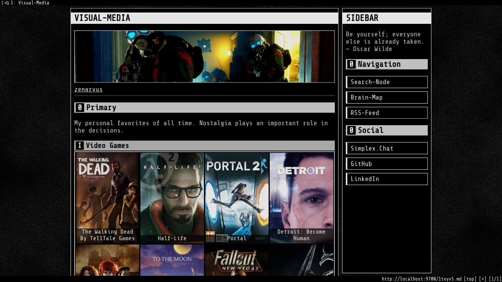Open the Search-Node navigation link
Viewport: 502px width, 282px height.
pyautogui.click(x=387, y=82)
